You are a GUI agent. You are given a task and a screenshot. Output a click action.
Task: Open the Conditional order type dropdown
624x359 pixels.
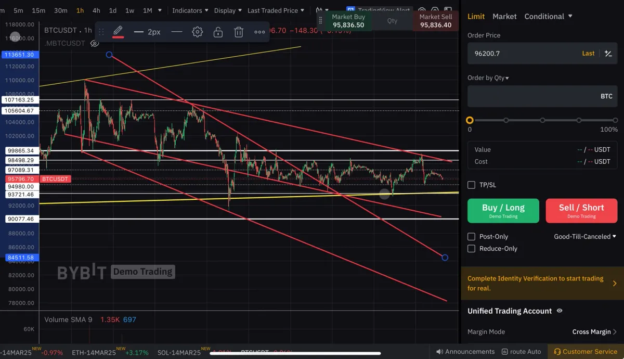(x=548, y=16)
